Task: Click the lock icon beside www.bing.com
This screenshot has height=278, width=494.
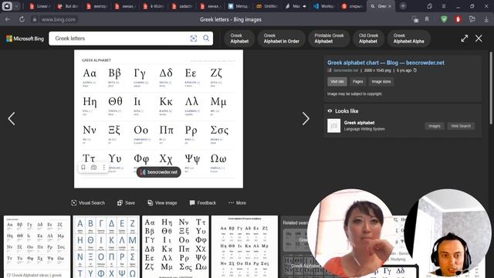Action: [35, 19]
